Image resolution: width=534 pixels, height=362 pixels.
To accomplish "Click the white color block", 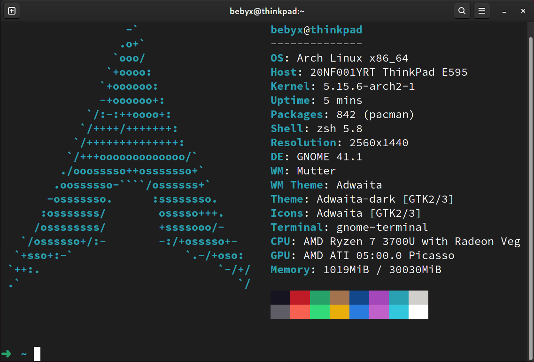I will (x=418, y=312).
